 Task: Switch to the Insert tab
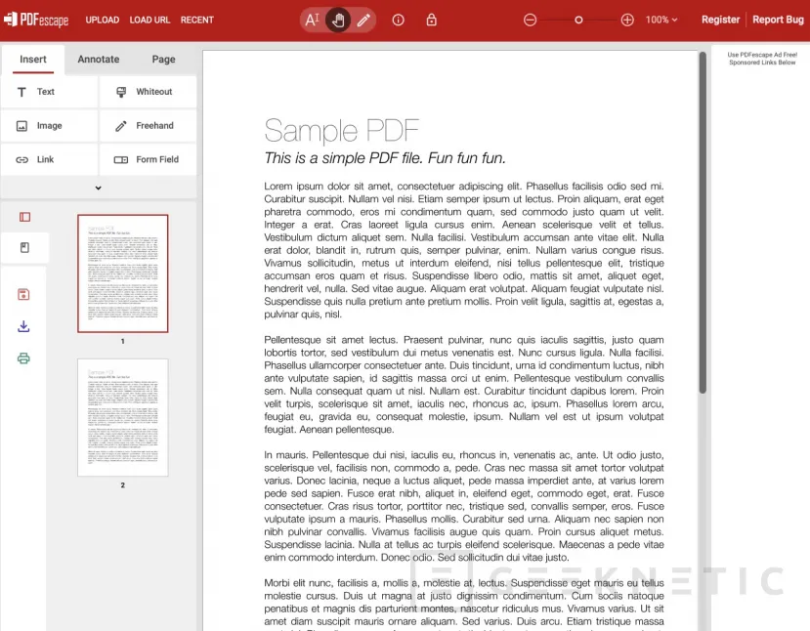click(x=33, y=60)
